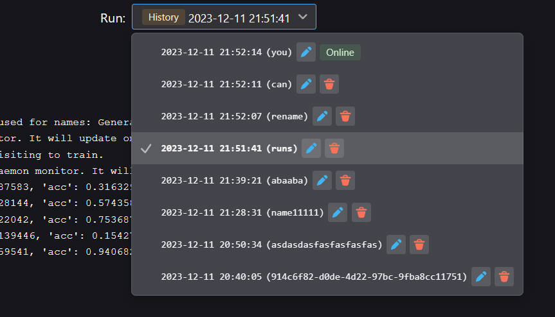Delete the (rename) run

345,116
